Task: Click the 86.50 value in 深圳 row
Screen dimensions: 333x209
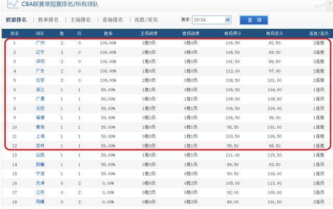Action: pyautogui.click(x=275, y=62)
